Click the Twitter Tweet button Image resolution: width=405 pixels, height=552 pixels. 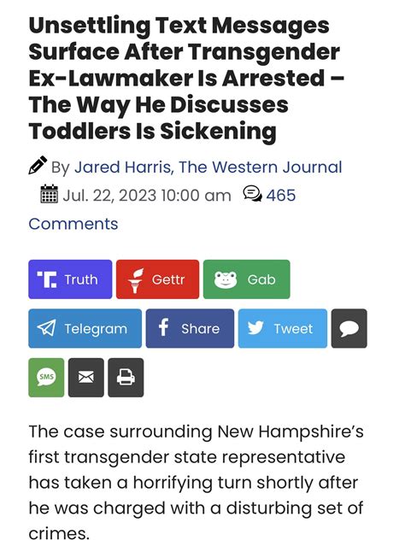pos(282,328)
